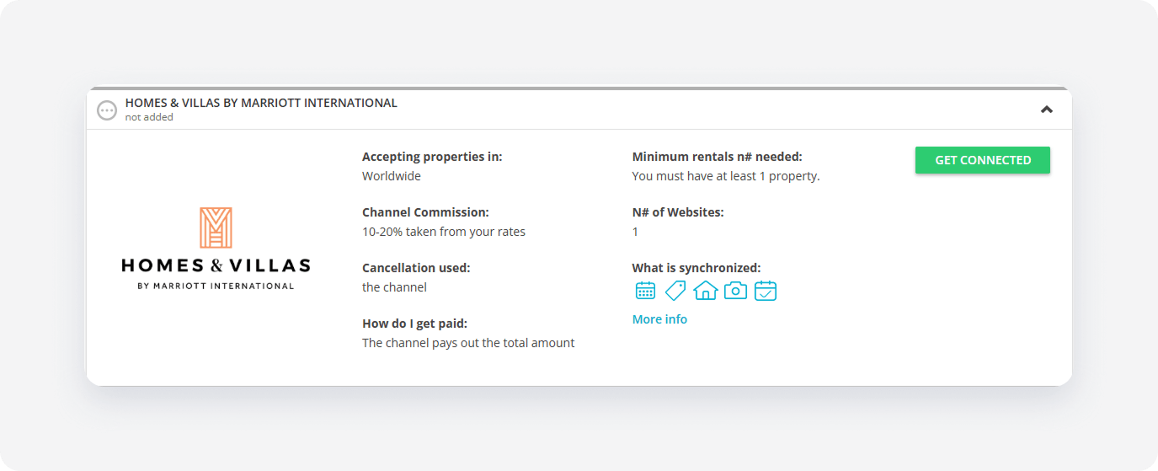Click 'the channel' cancellation value
Image resolution: width=1158 pixels, height=471 pixels.
pos(394,287)
